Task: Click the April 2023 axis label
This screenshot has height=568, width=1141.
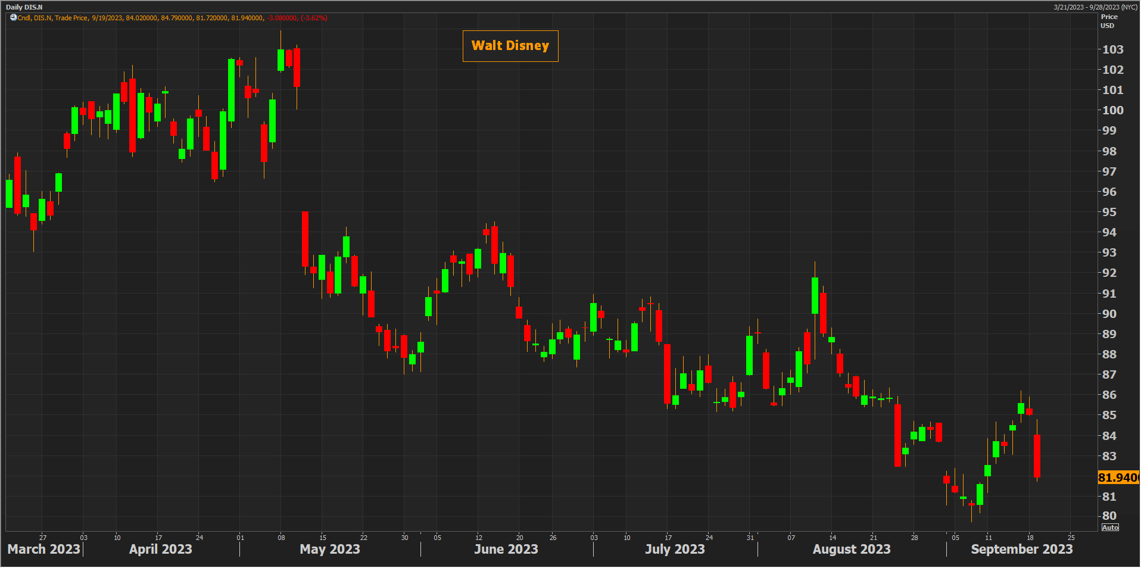Action: (x=161, y=549)
